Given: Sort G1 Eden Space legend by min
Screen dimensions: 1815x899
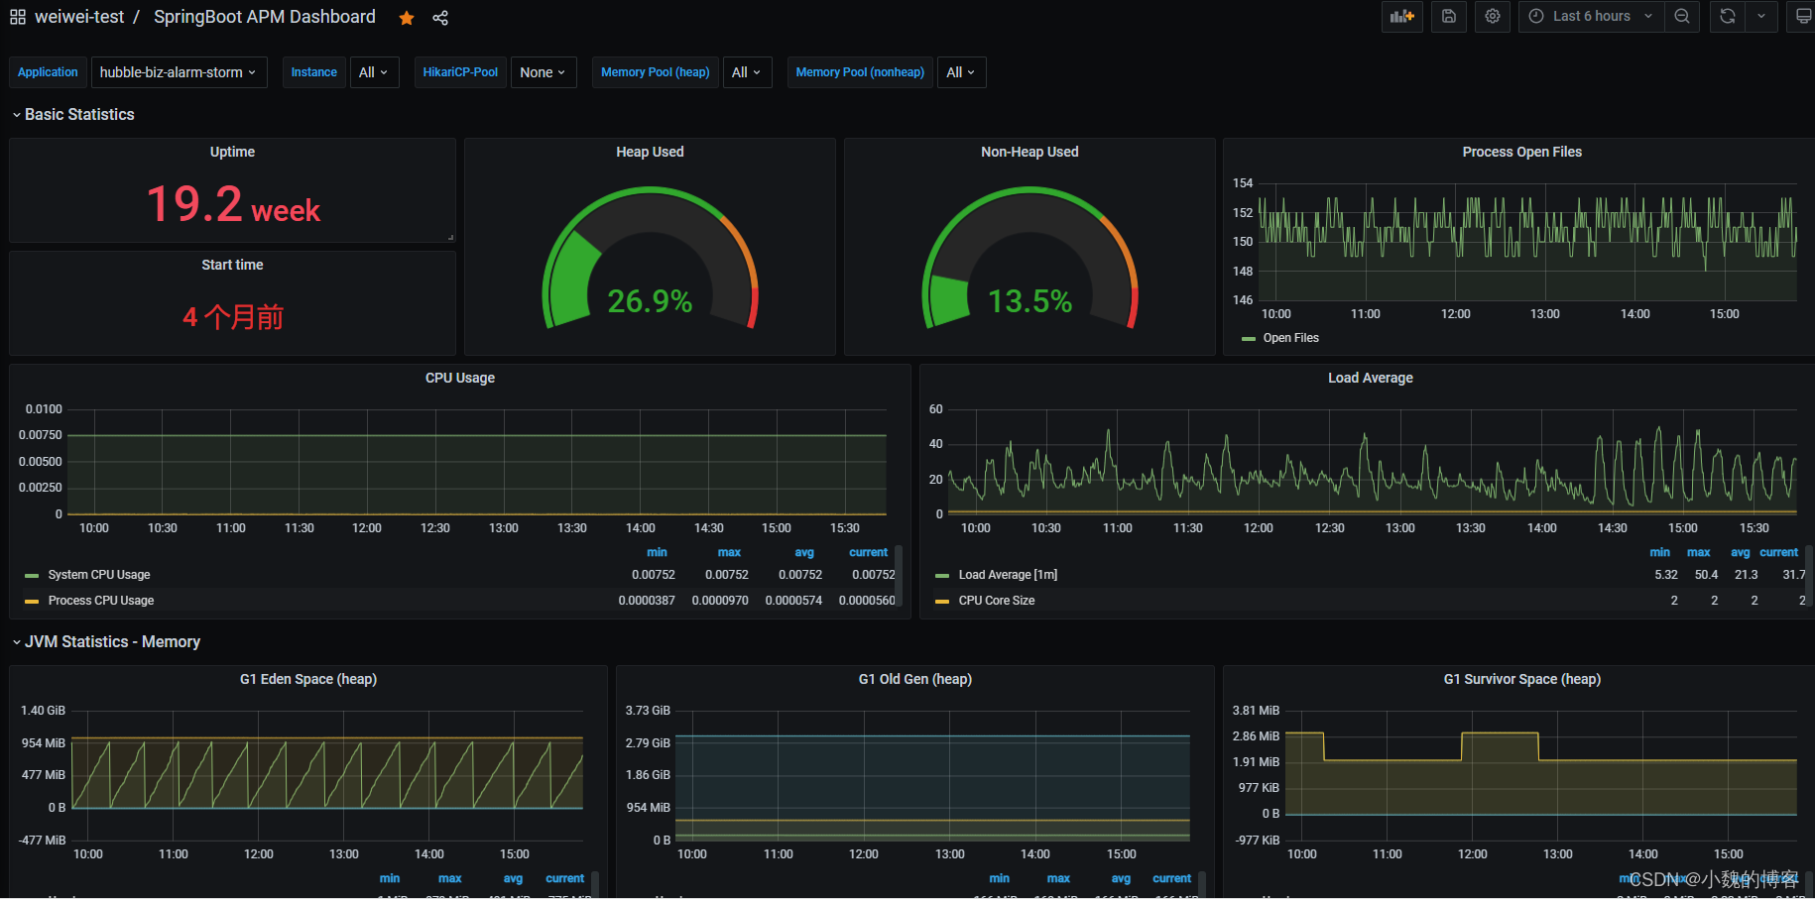Looking at the screenshot, I should click(x=390, y=878).
